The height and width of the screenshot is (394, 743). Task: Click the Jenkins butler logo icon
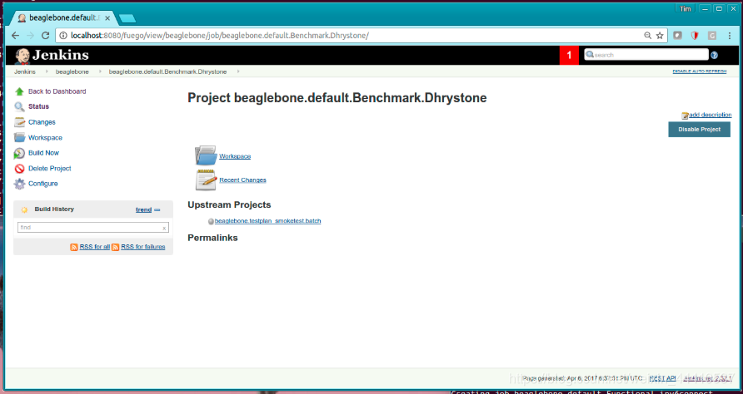pos(22,56)
